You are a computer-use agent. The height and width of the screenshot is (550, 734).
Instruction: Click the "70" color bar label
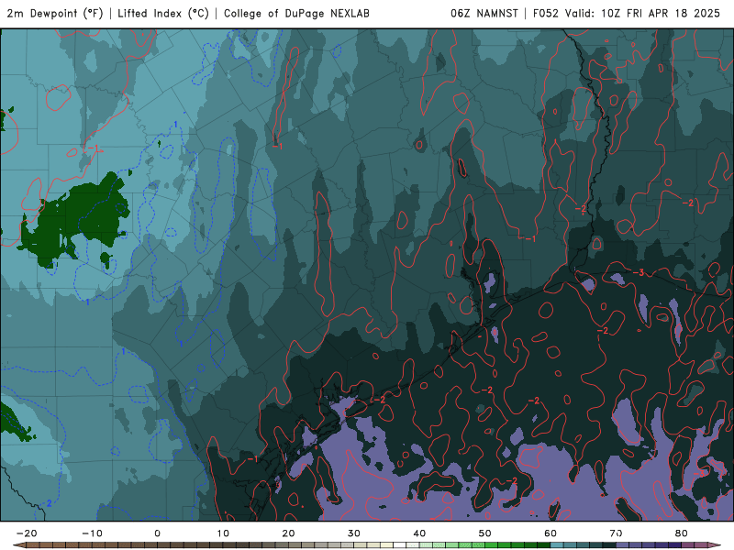point(616,533)
